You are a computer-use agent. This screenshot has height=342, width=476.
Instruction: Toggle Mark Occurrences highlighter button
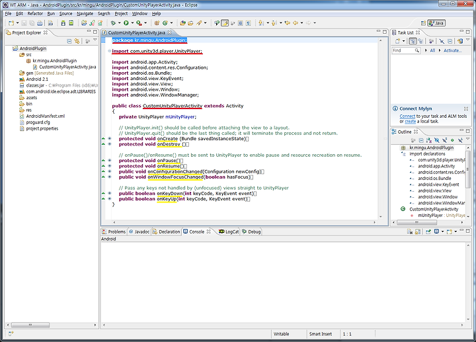[x=225, y=22]
